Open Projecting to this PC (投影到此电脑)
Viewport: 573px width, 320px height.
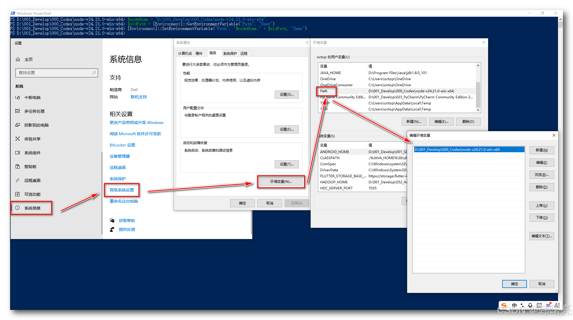coord(36,125)
